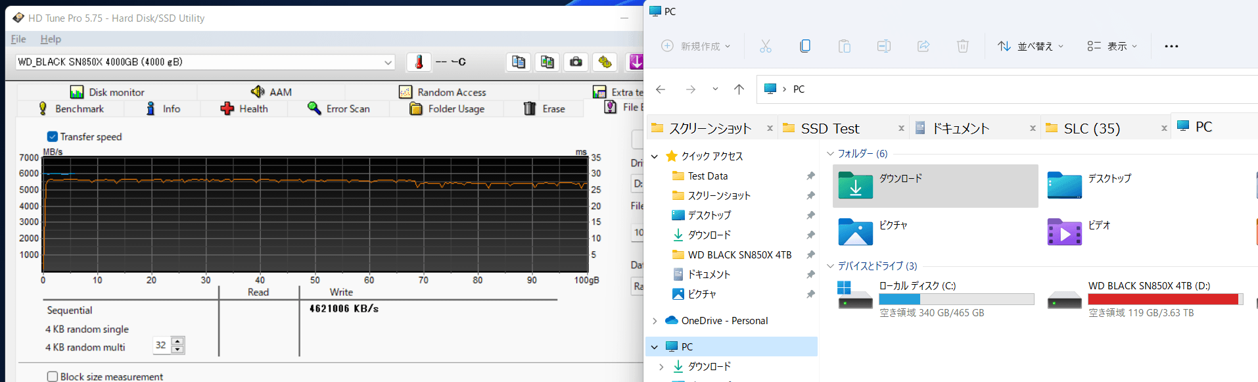The height and width of the screenshot is (382, 1258).
Task: Close the ドキュメント Explorer tab
Action: pyautogui.click(x=1033, y=128)
